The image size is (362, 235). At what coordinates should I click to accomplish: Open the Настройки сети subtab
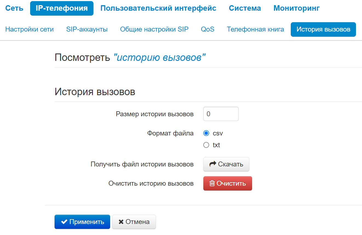(29, 29)
